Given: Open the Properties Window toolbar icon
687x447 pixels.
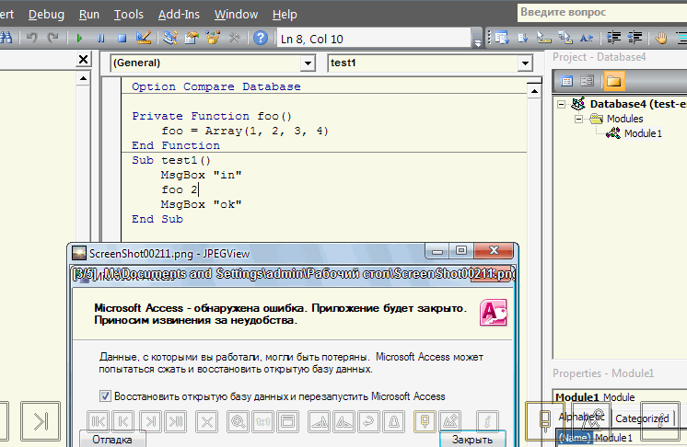Looking at the screenshot, I should [x=192, y=38].
